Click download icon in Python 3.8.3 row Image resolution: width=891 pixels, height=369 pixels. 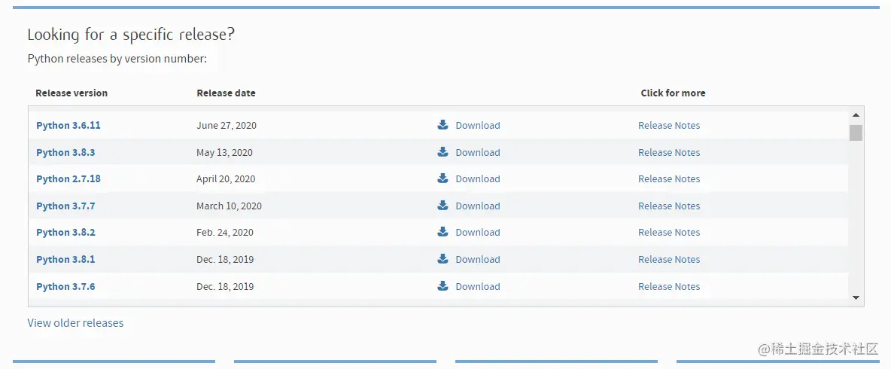pos(442,152)
